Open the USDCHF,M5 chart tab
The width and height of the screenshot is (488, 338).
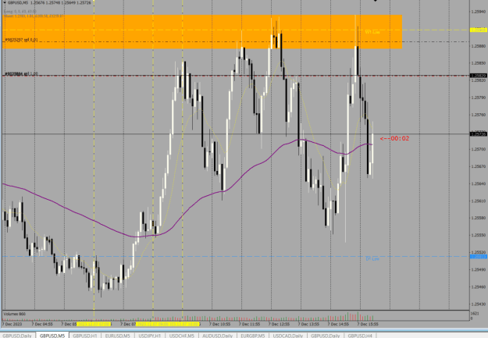[x=182, y=336]
